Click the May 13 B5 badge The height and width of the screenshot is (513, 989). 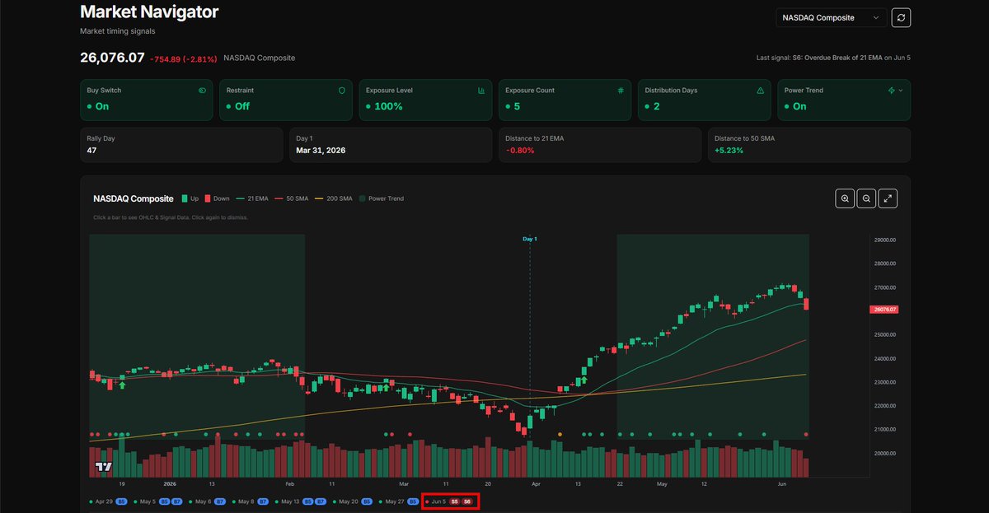(307, 501)
